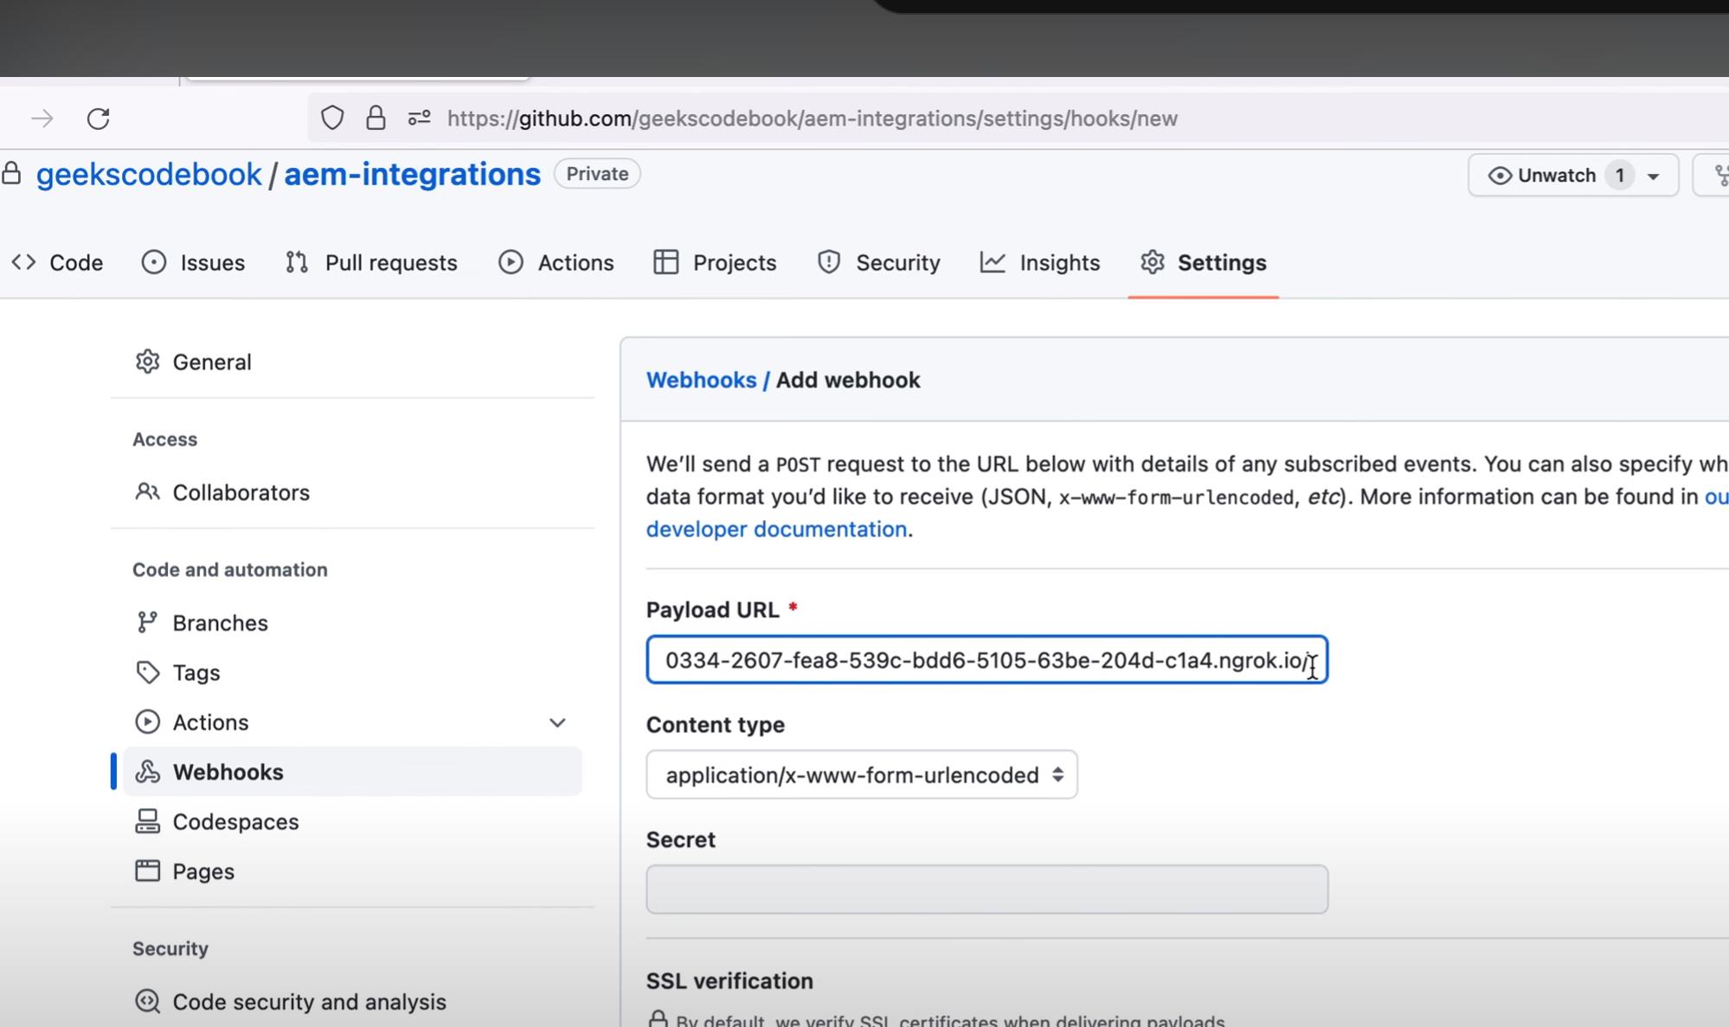Click the Private badge label
Screen dimensions: 1729x1027
pyautogui.click(x=597, y=174)
